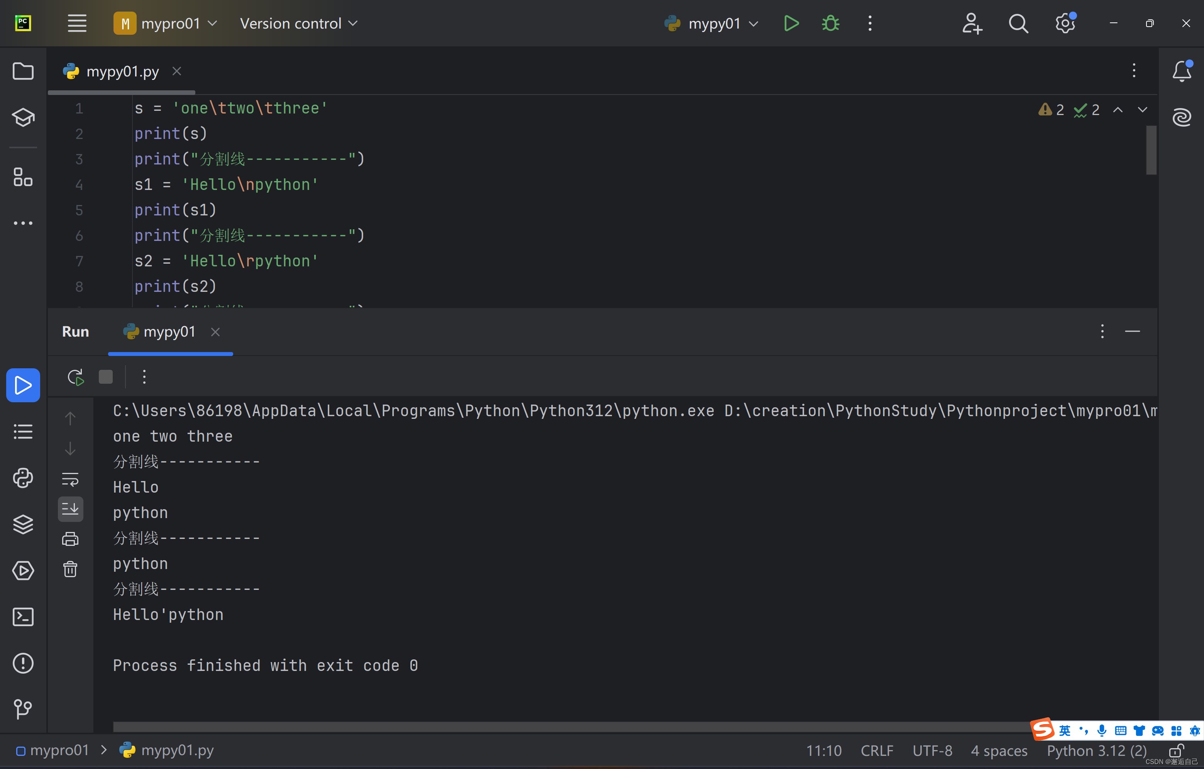
Task: Select the mypy01 tab in Run panel
Action: (169, 332)
